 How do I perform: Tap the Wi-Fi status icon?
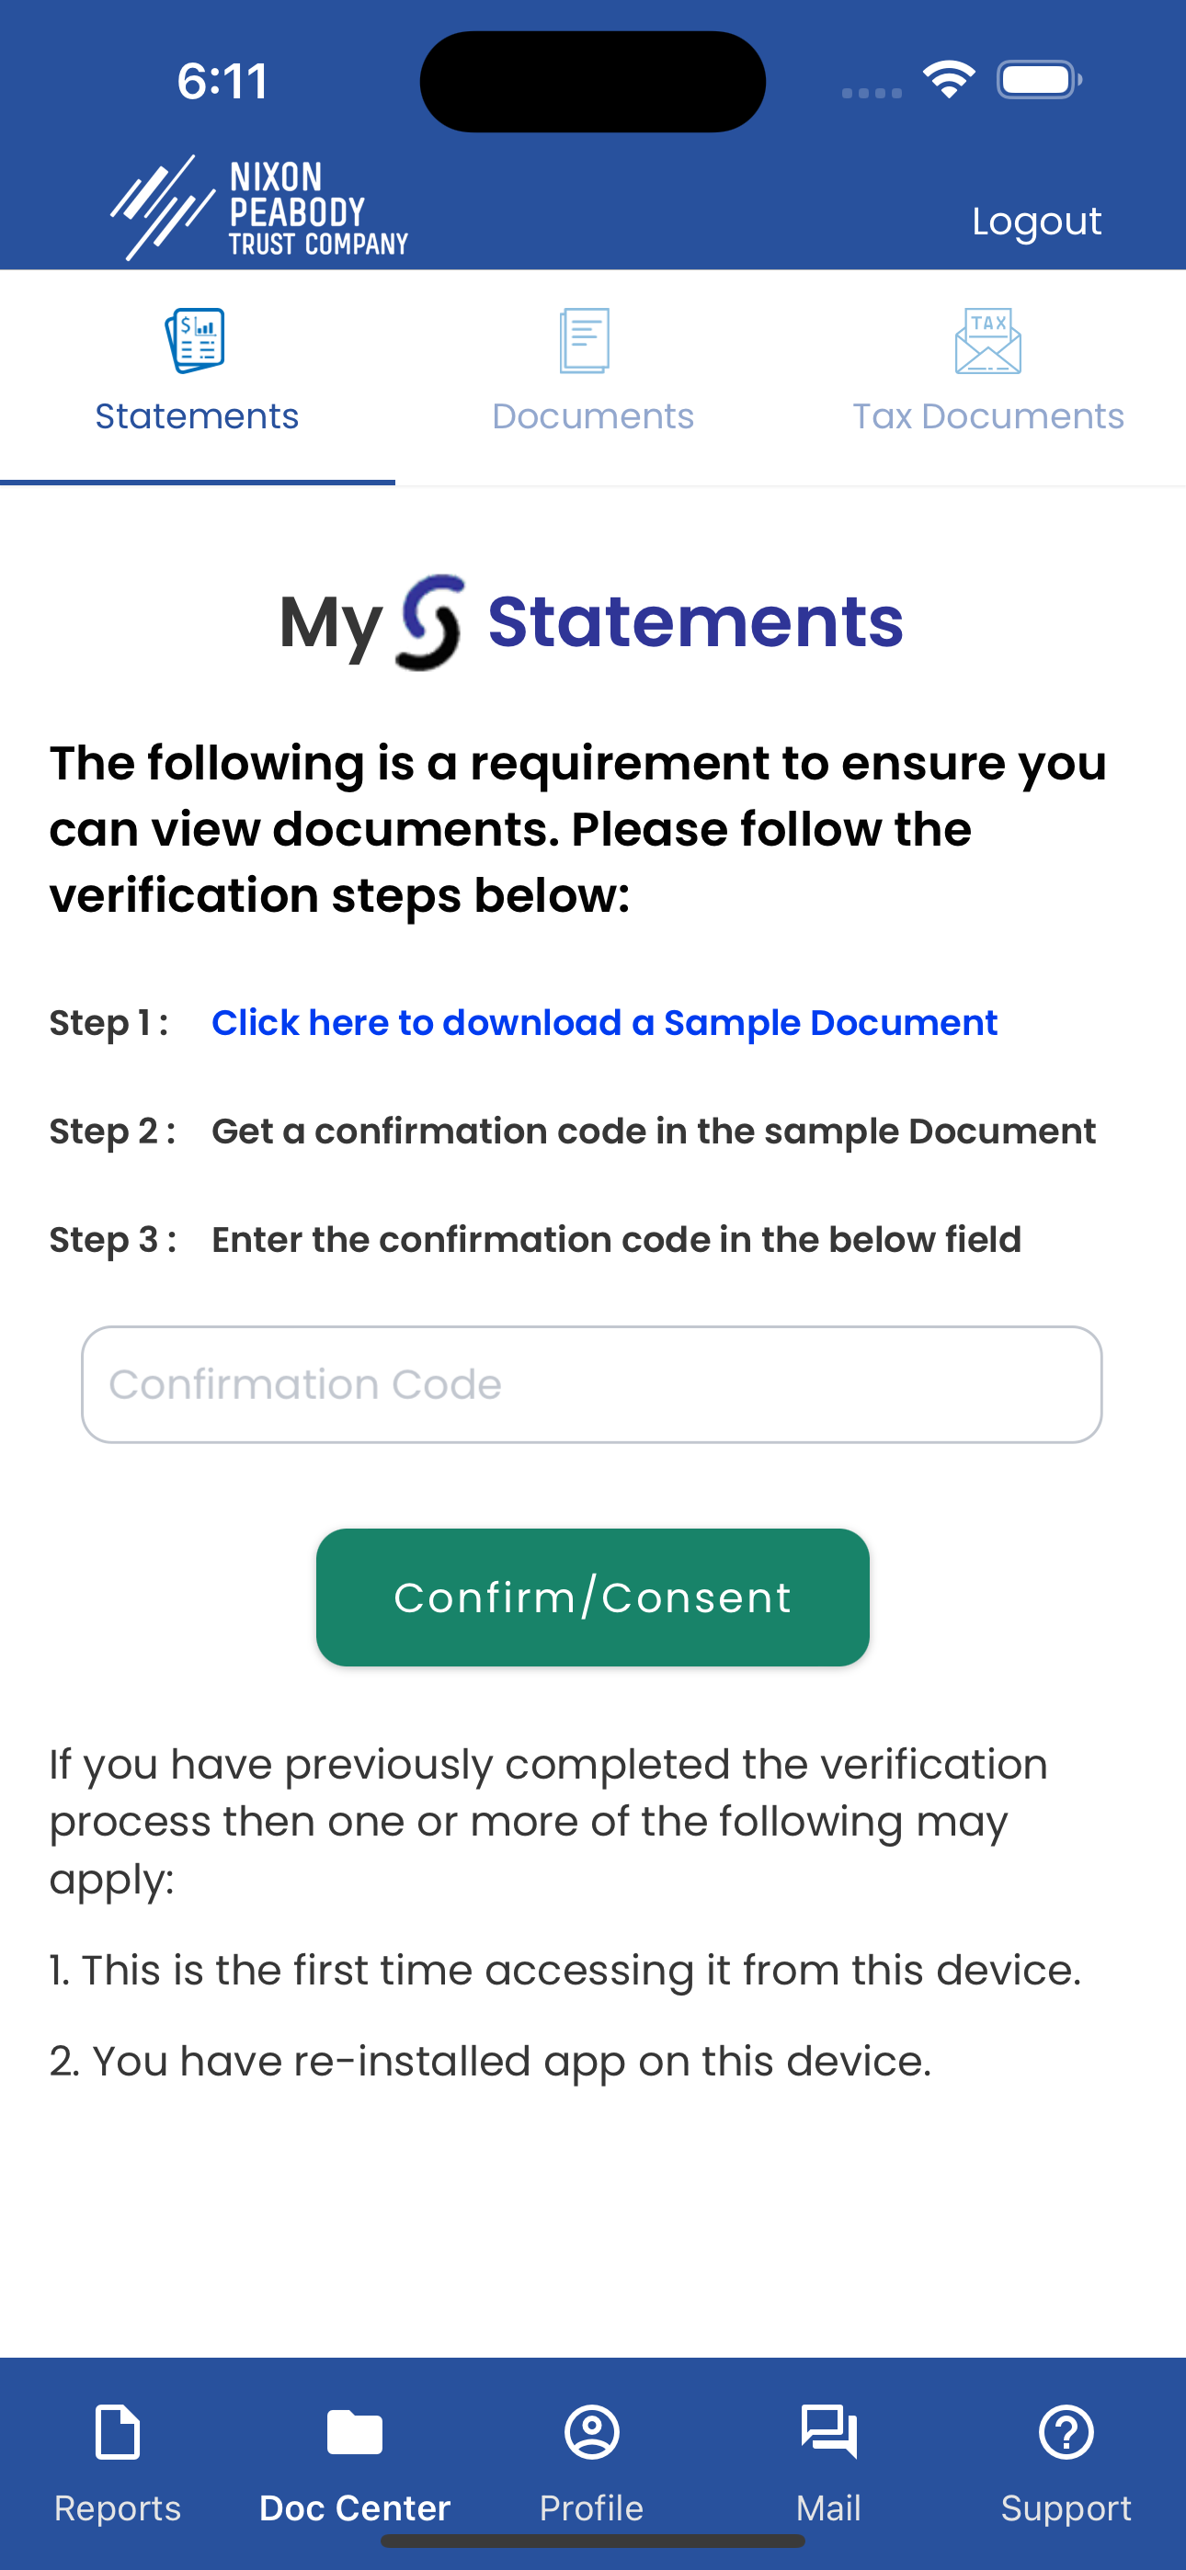point(949,80)
